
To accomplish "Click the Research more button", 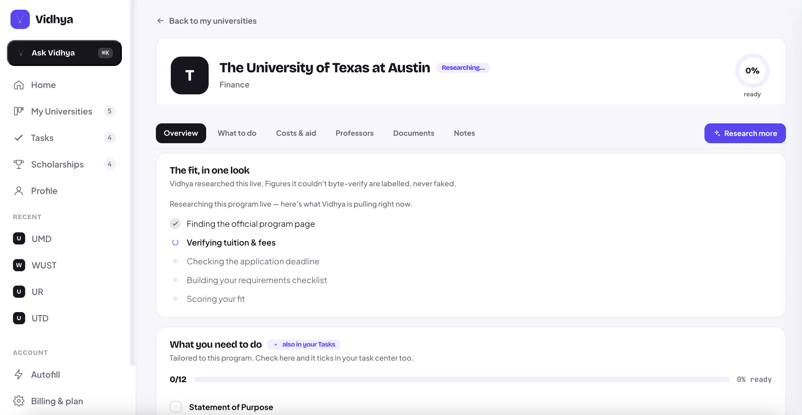I will tap(745, 133).
